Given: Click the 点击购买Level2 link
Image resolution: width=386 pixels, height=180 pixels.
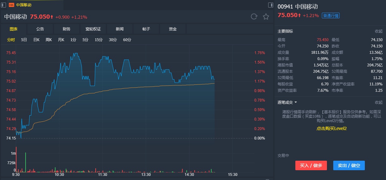Looking at the screenshot, I should point(332,128).
